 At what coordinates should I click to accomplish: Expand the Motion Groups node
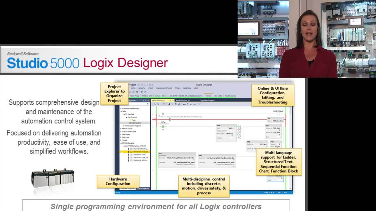[121, 129]
